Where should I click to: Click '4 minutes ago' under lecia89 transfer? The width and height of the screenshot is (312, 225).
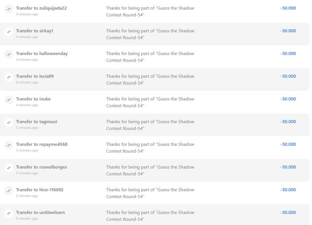(27, 82)
